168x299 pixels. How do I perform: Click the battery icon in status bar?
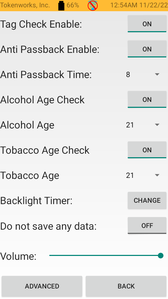point(61,5)
